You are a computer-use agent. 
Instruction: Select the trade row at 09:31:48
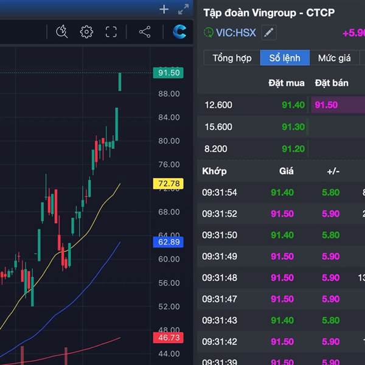pos(281,277)
